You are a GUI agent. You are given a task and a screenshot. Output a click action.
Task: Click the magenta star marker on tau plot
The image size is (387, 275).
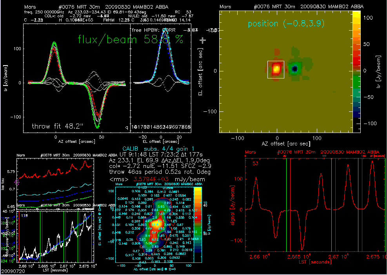pos(17,182)
